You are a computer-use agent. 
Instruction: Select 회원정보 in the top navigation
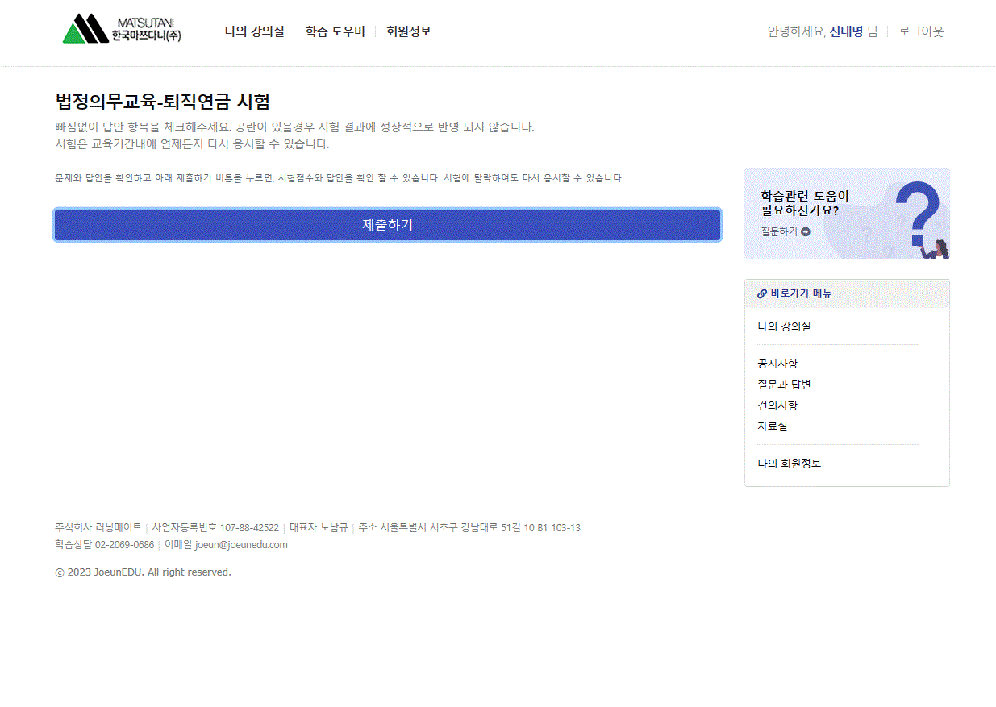point(408,31)
